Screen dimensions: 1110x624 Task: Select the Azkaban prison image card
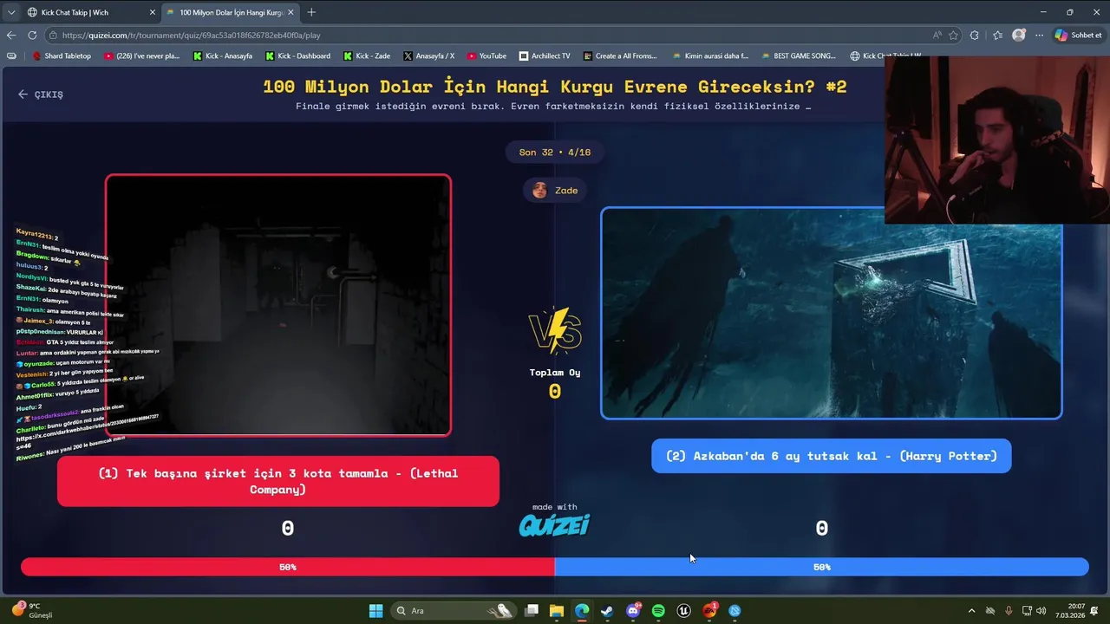831,313
